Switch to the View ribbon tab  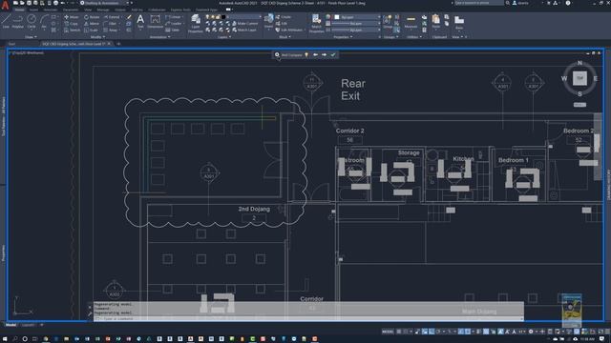pyautogui.click(x=88, y=10)
